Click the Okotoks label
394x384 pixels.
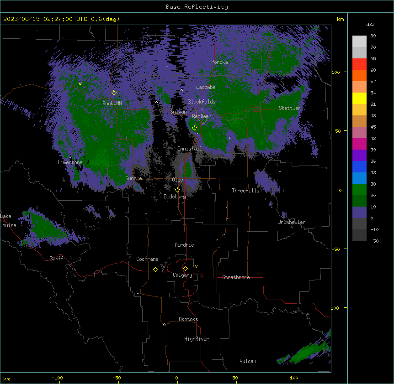tap(188, 319)
